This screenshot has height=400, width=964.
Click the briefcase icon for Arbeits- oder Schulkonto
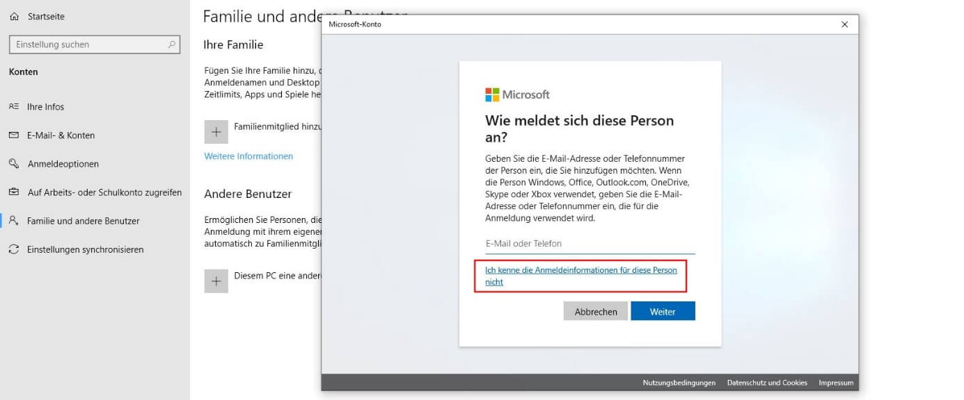click(x=14, y=192)
